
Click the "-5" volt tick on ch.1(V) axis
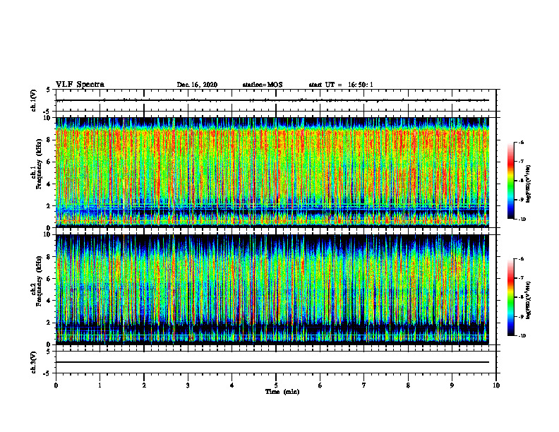(x=47, y=112)
